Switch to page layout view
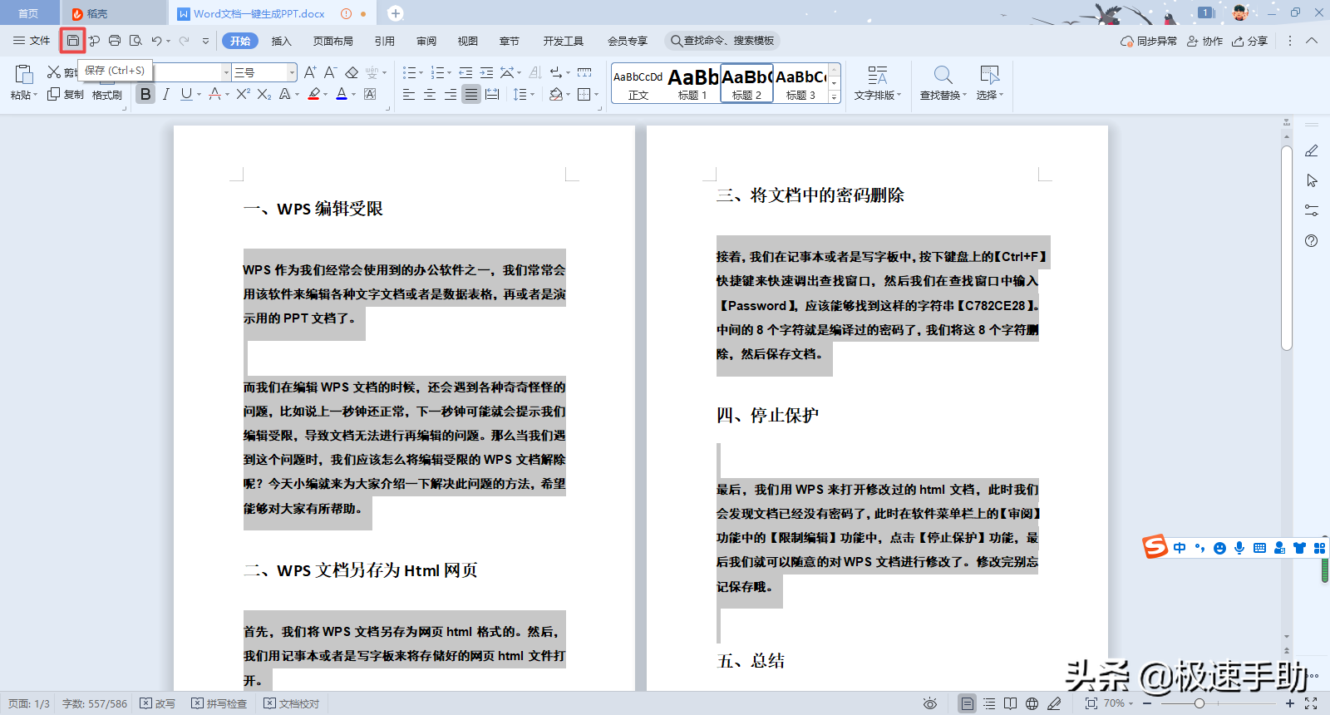 (x=967, y=703)
